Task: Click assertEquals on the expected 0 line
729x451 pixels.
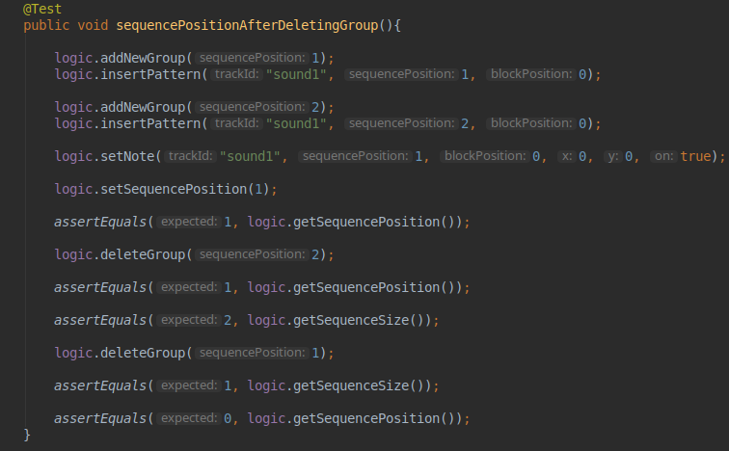Action: click(x=100, y=418)
